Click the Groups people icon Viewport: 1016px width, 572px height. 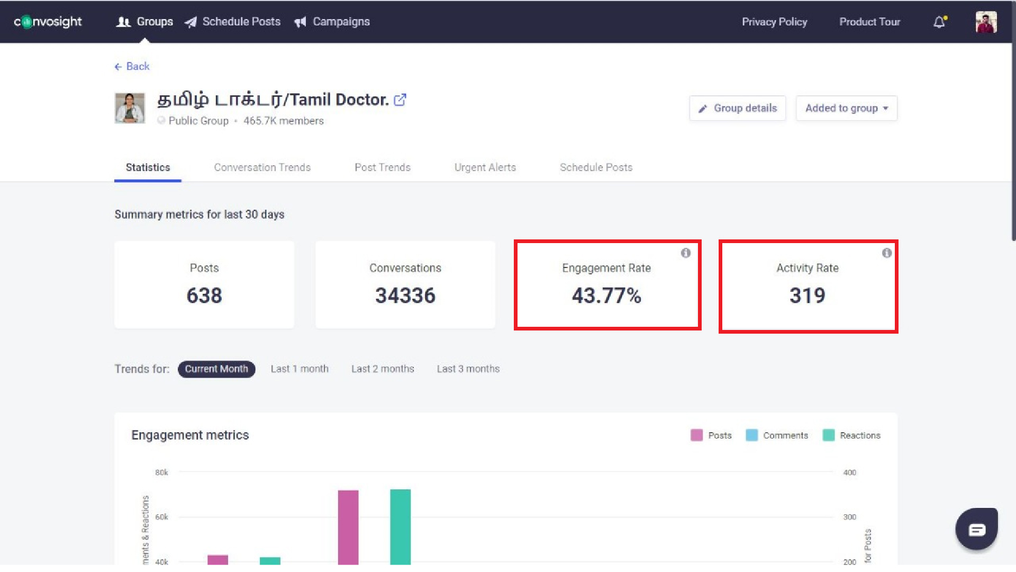(x=123, y=22)
